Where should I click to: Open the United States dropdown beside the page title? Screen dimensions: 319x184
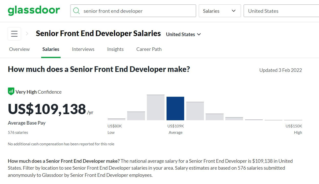[x=183, y=34]
